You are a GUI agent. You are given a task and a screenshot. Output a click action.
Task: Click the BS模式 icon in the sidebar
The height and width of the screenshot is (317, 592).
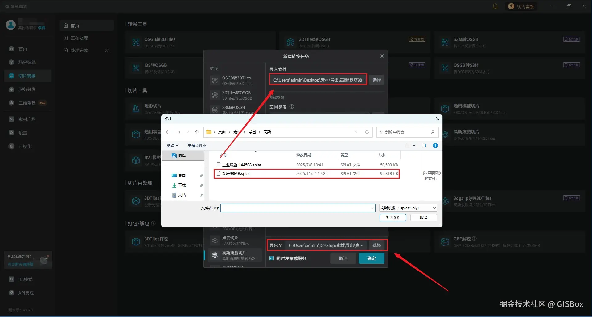(x=11, y=279)
